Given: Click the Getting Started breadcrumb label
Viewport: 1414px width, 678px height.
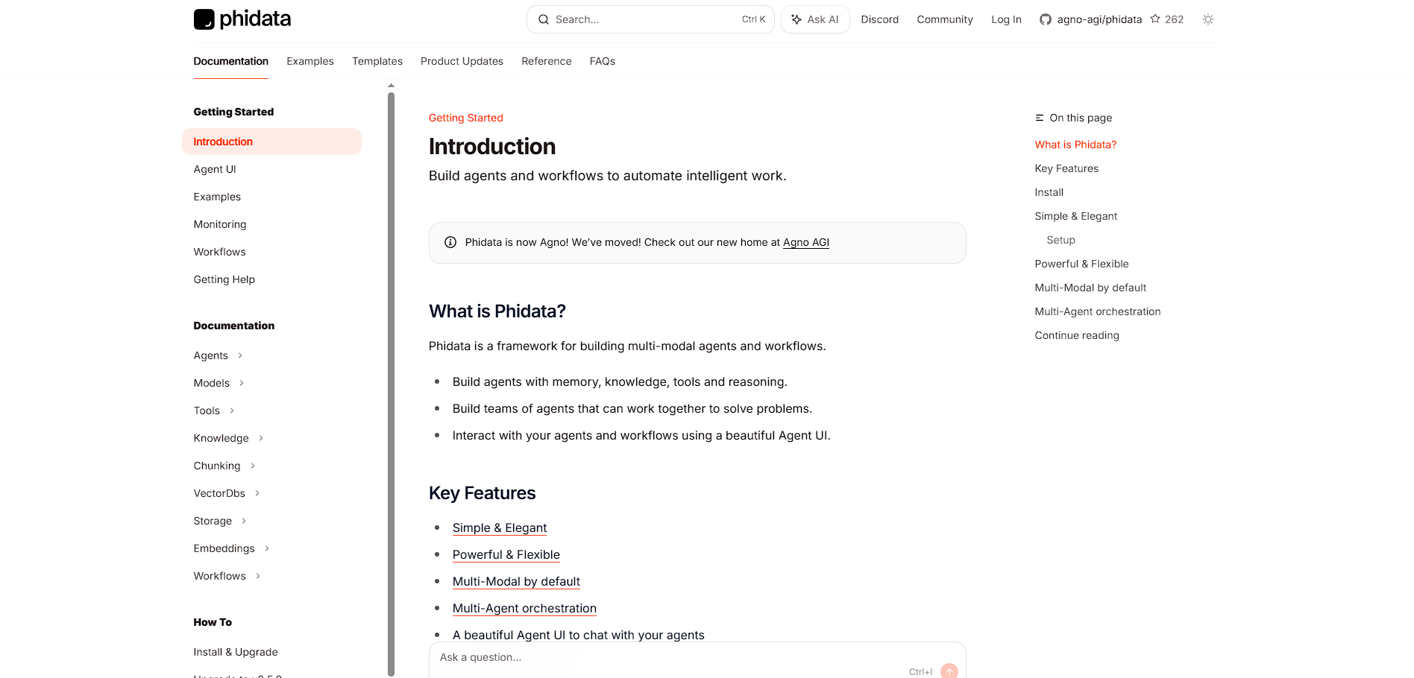Looking at the screenshot, I should tap(466, 118).
